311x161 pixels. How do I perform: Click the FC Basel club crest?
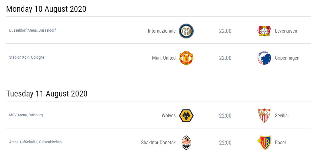pyautogui.click(x=264, y=143)
